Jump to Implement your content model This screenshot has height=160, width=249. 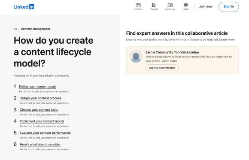click(x=42, y=121)
